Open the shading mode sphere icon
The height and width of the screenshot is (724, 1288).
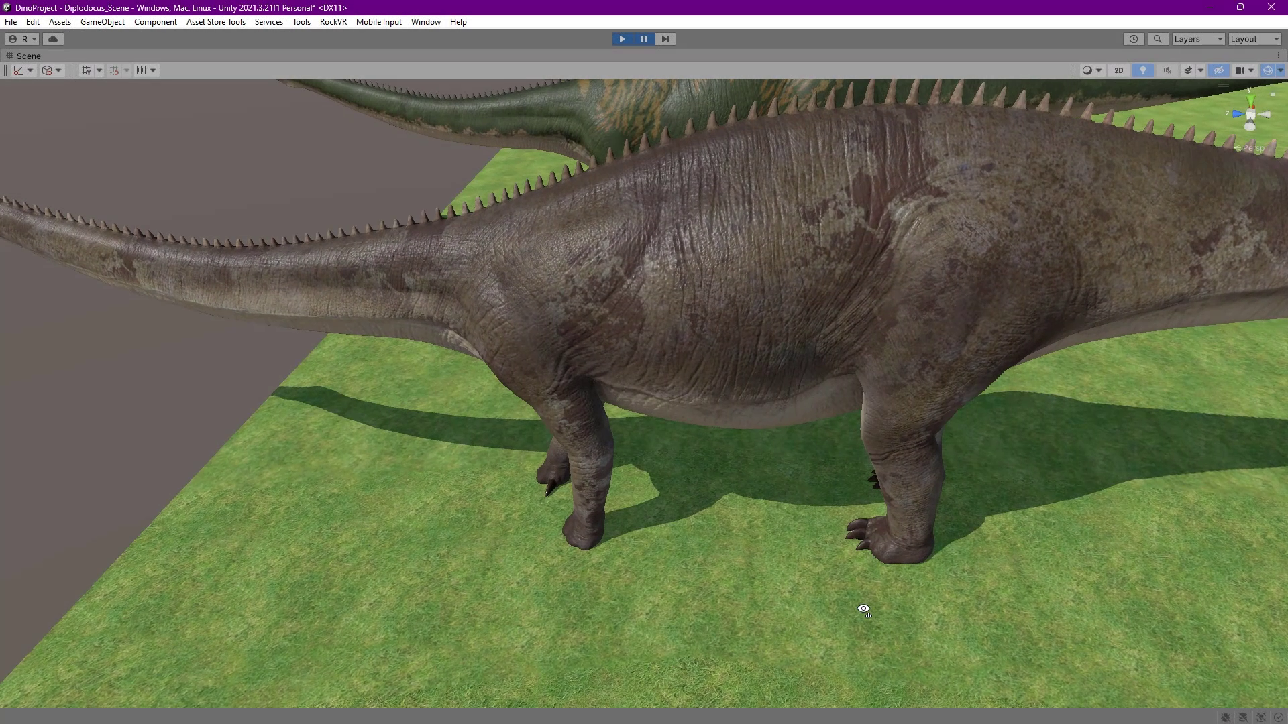(x=1088, y=70)
